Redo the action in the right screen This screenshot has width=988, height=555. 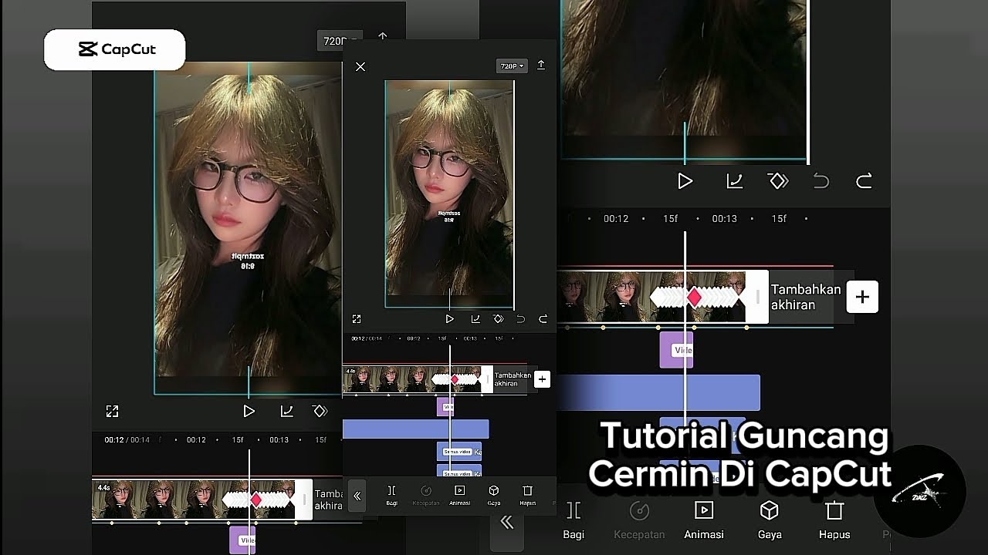[x=864, y=181]
